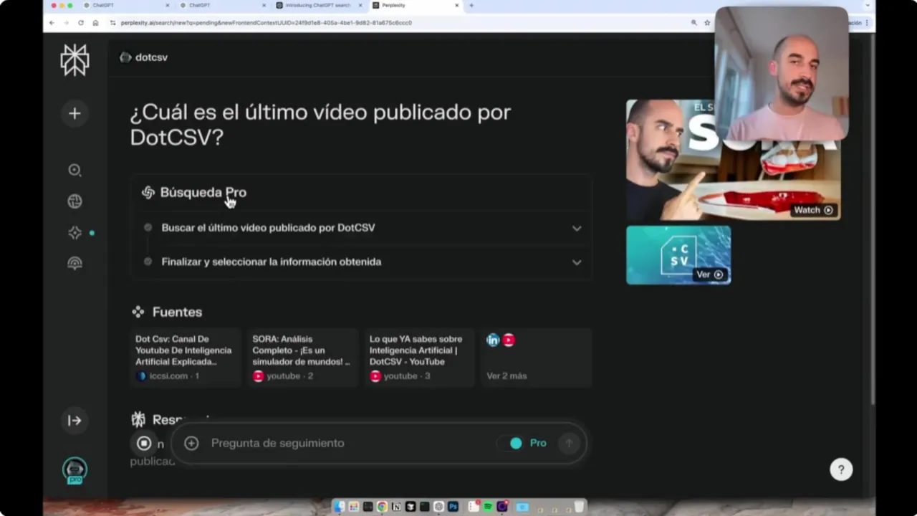This screenshot has height=516, width=917.
Task: Switch to 'Introducing ChatGPT search' tab
Action: pos(318,6)
